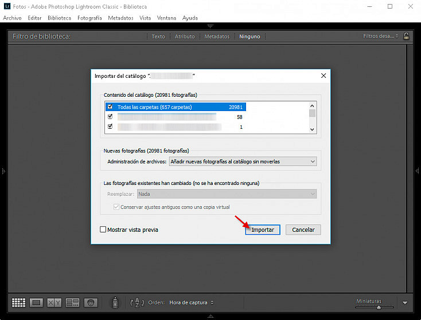The width and height of the screenshot is (421, 320).
Task: Select the Painter spray can tool
Action: pyautogui.click(x=115, y=302)
